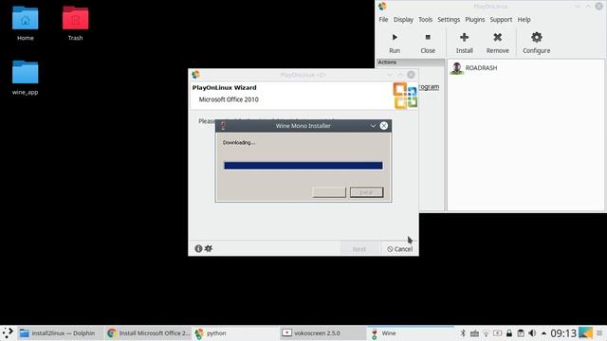
Task: Select the ROADRASH entry in the program list
Action: coord(481,67)
